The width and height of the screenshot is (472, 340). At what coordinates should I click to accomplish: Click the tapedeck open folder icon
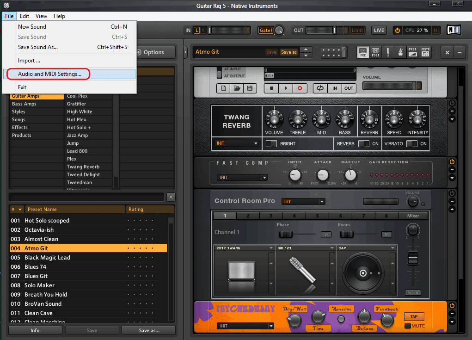[237, 88]
